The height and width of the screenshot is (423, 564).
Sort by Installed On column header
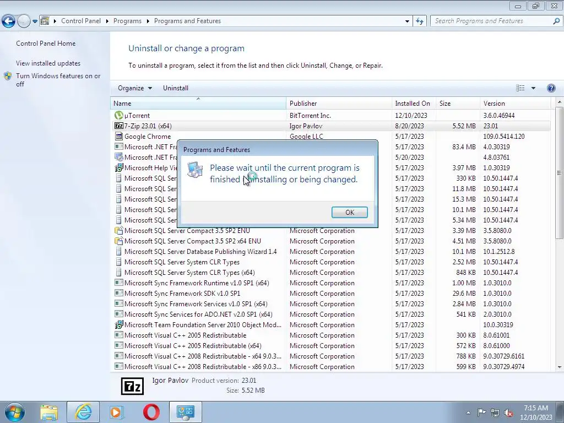pos(414,103)
